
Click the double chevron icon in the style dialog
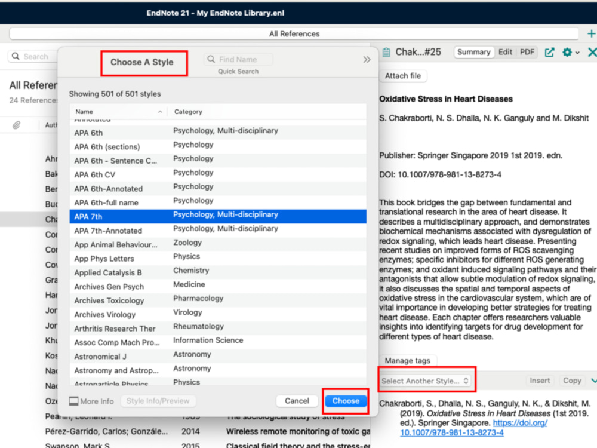point(367,59)
